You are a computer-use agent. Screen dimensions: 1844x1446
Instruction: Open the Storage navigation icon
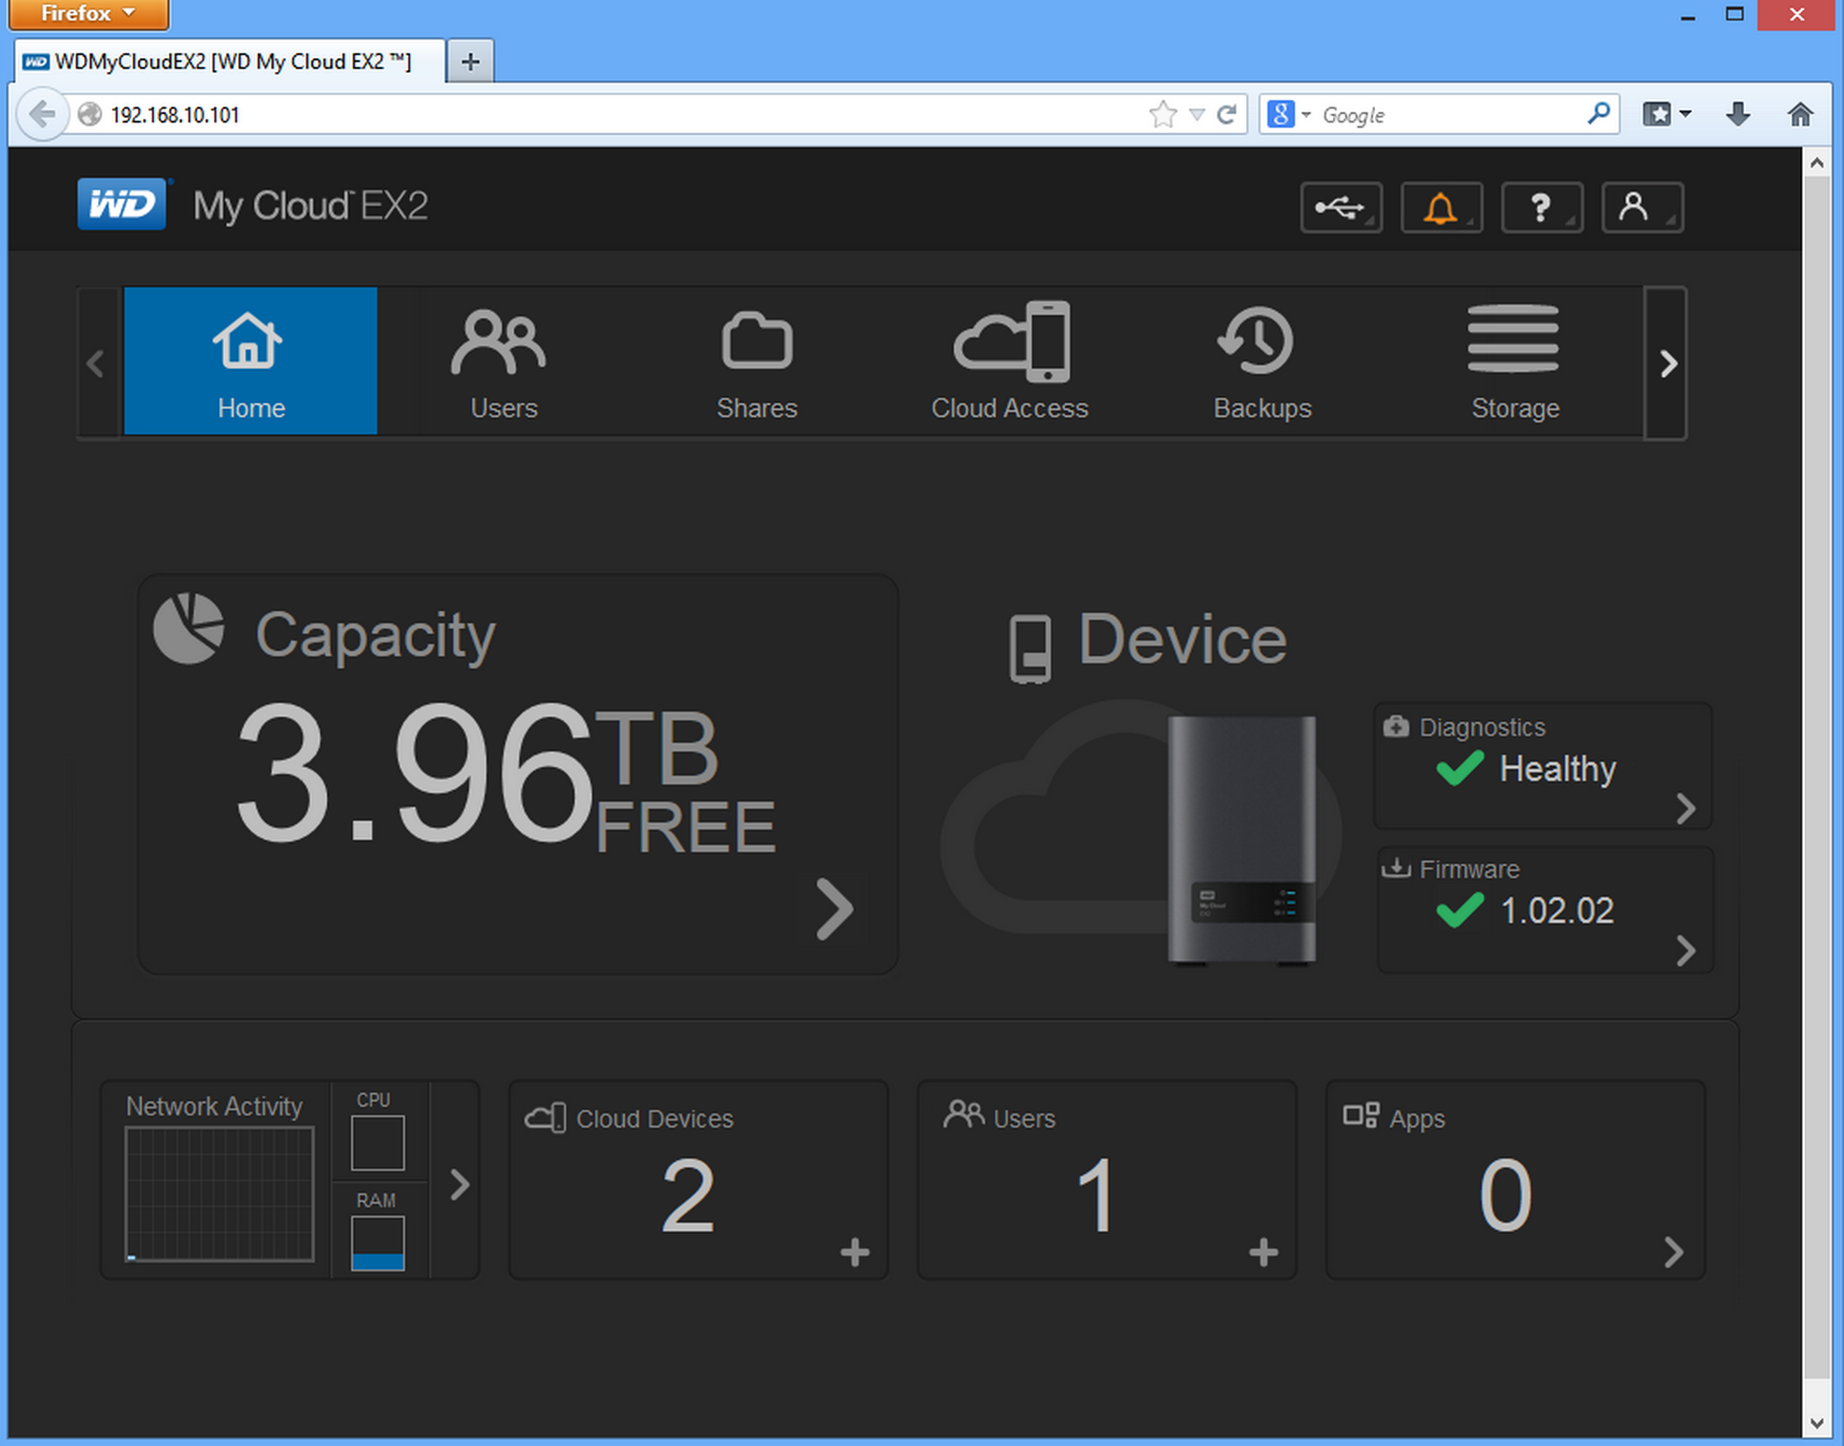pos(1513,361)
